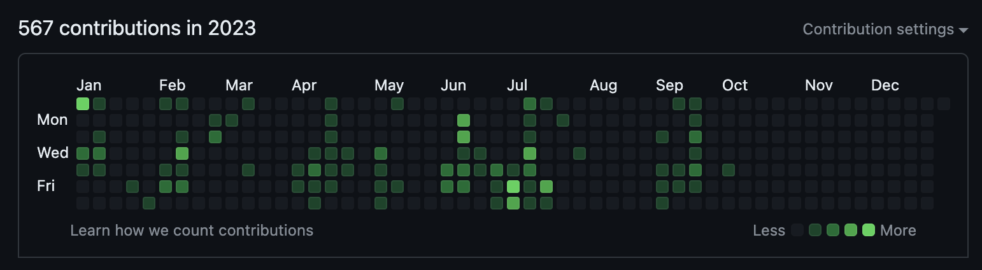This screenshot has width=982, height=270.
Task: Select the Monday June 12 contribution cell
Action: point(464,120)
